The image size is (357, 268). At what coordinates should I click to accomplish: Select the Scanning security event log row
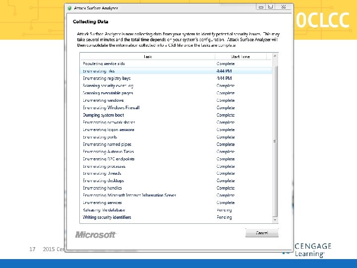click(176, 85)
